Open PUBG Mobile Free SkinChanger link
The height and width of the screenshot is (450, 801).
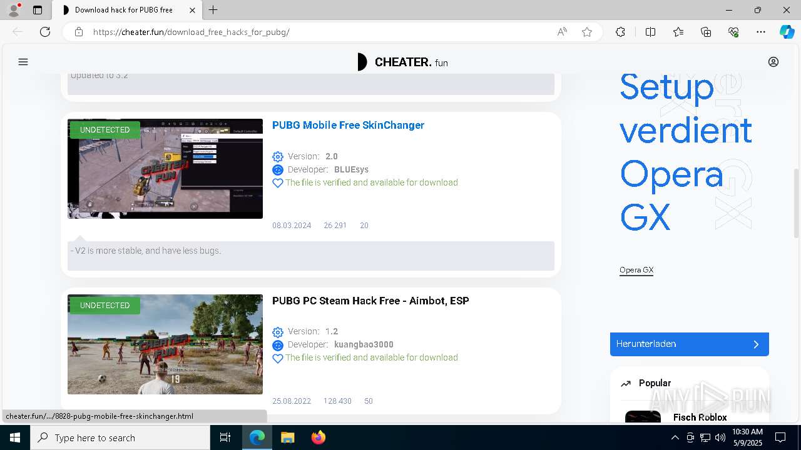[x=348, y=125]
